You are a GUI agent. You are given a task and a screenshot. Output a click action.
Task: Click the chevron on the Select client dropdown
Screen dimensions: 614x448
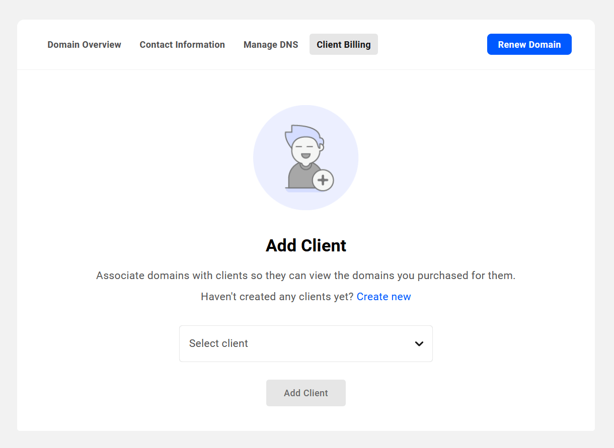click(x=419, y=343)
